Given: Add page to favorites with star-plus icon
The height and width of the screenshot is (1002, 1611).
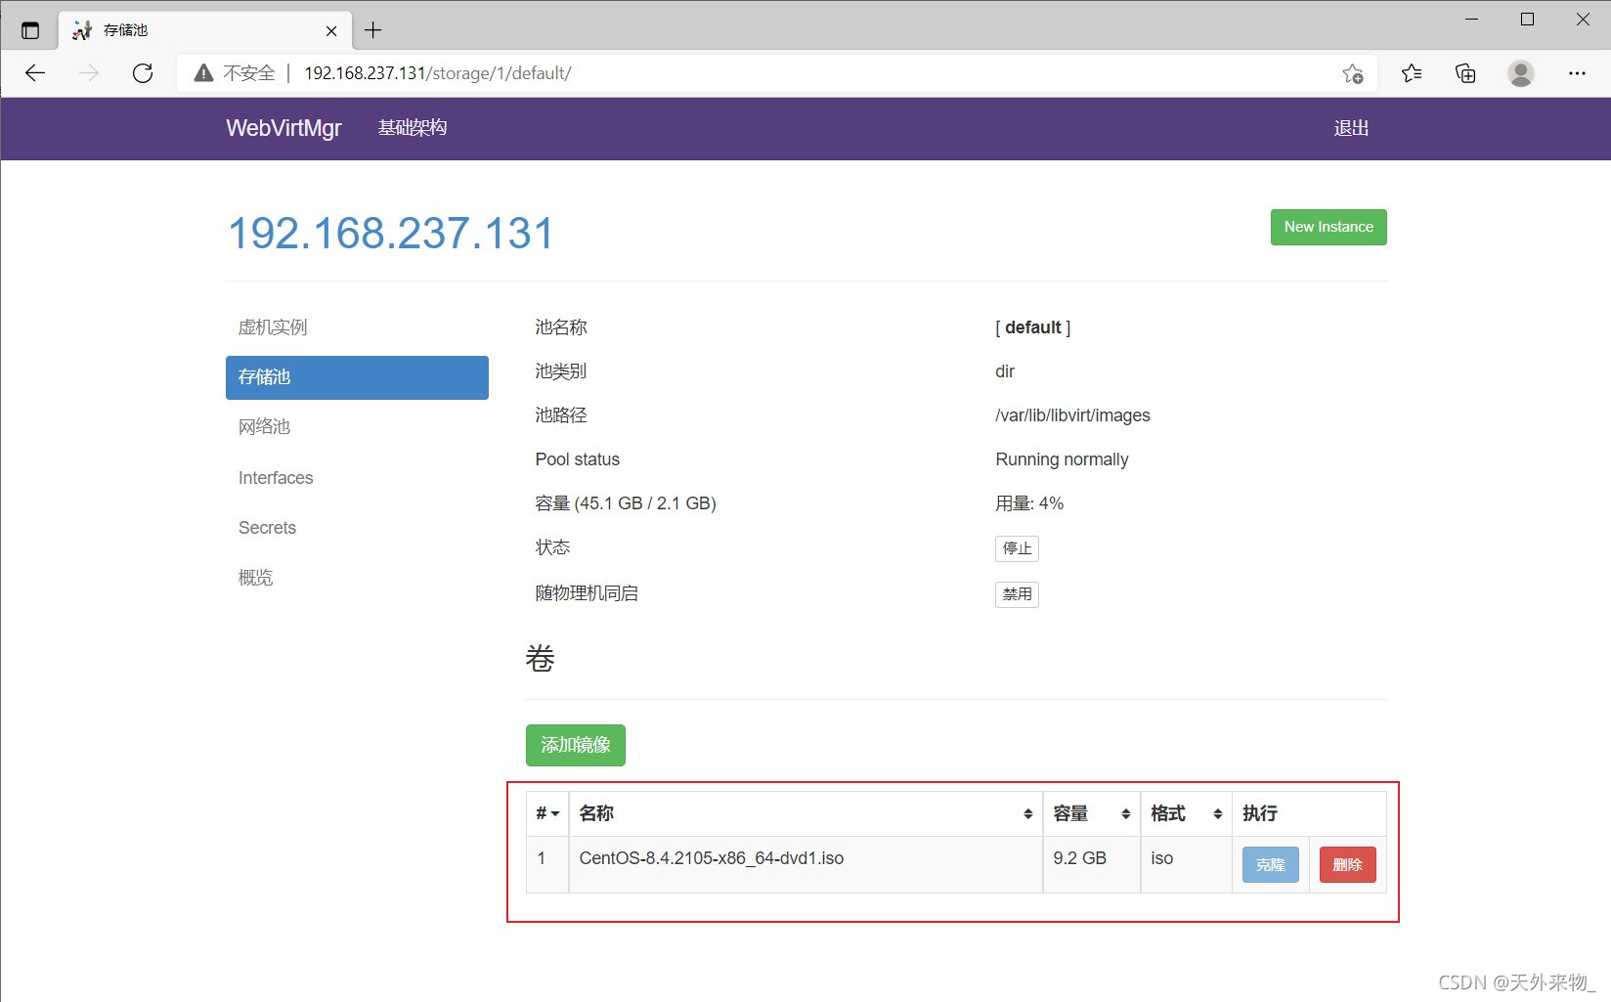Looking at the screenshot, I should click(1353, 73).
